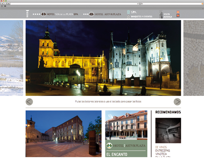The height and width of the screenshot is (158, 204).
Task: Show next photo with right arrow
Action: tap(177, 102)
